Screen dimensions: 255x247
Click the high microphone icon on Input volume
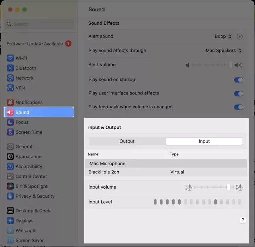(x=239, y=188)
